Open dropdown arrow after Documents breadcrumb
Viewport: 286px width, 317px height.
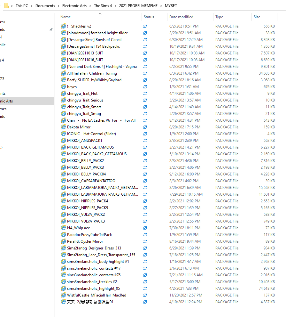click(58, 6)
